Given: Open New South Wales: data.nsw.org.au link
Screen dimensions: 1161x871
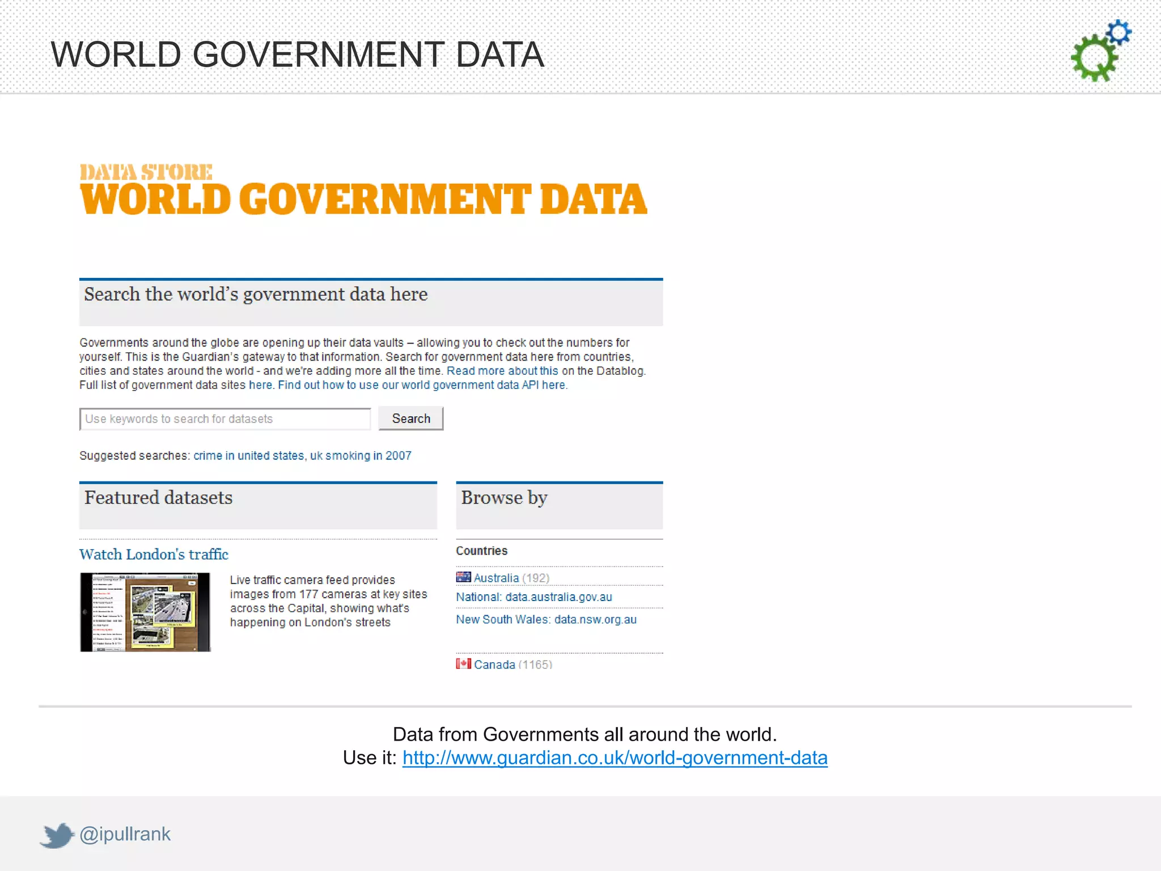Looking at the screenshot, I should pyautogui.click(x=546, y=620).
